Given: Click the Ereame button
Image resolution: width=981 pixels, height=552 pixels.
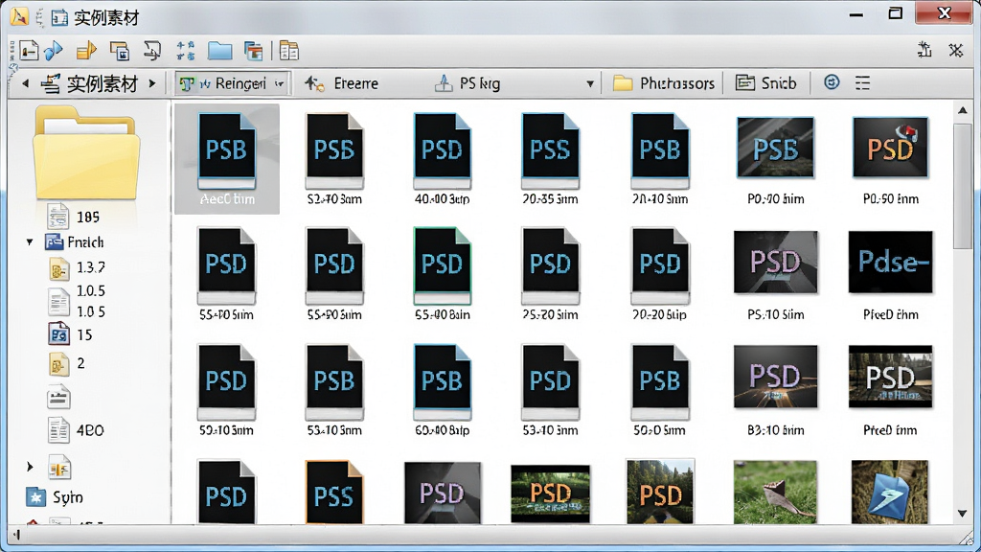Looking at the screenshot, I should (342, 83).
